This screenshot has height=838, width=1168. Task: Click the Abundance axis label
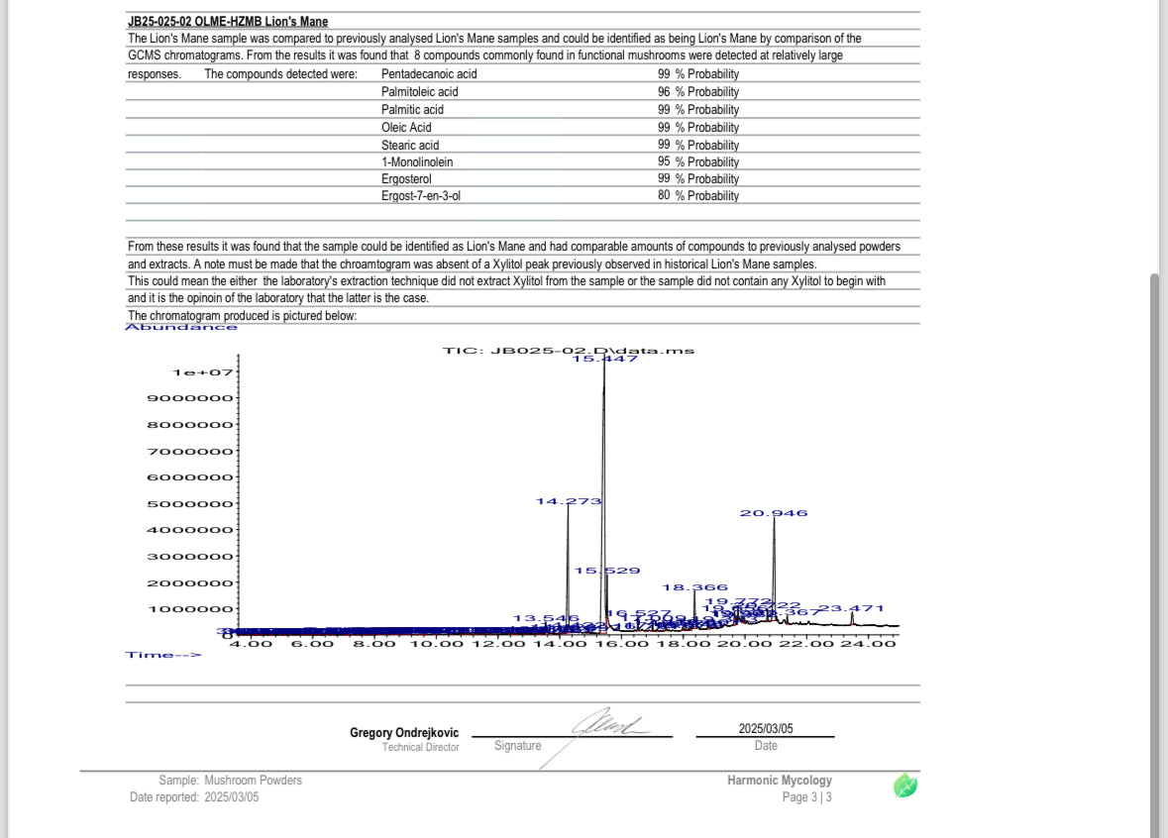181,327
